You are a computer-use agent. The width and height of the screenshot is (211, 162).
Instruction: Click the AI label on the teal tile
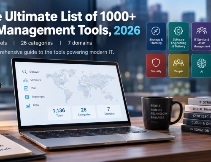click(x=202, y=71)
